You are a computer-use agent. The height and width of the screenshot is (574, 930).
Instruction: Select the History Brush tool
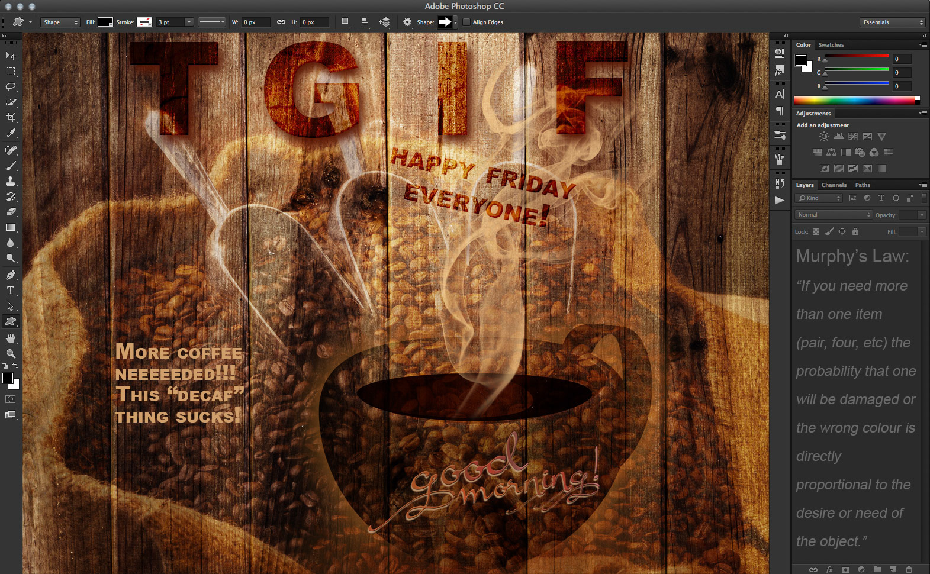pos(11,196)
